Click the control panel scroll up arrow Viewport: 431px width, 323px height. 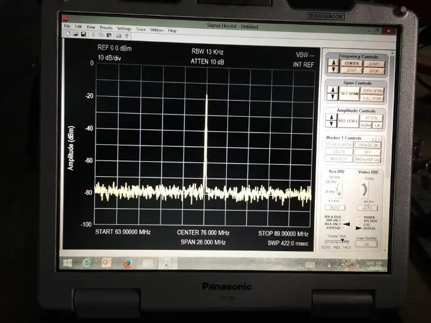pos(392,53)
